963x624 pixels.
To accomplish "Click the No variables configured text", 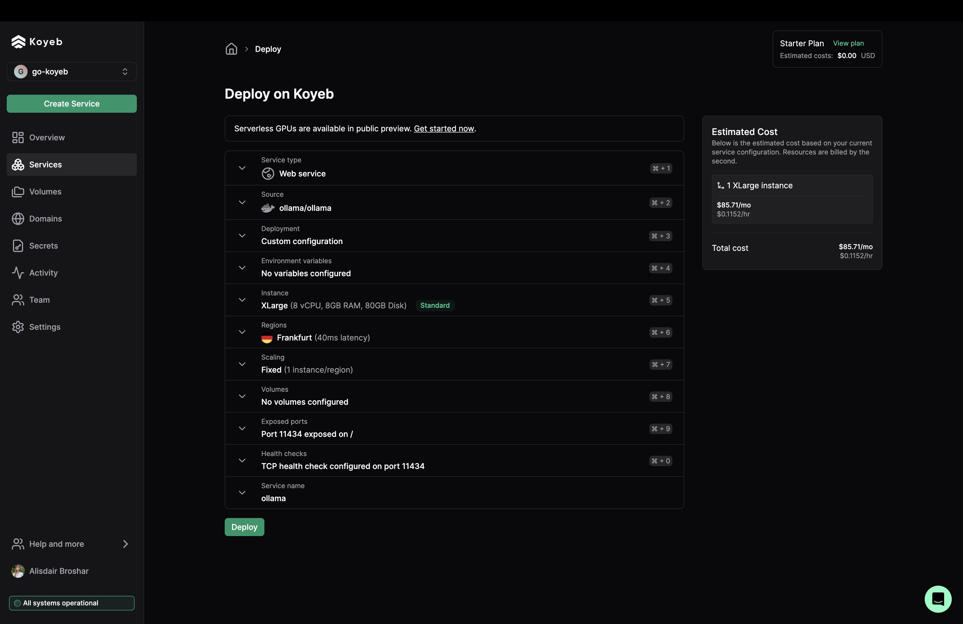I will pos(306,273).
